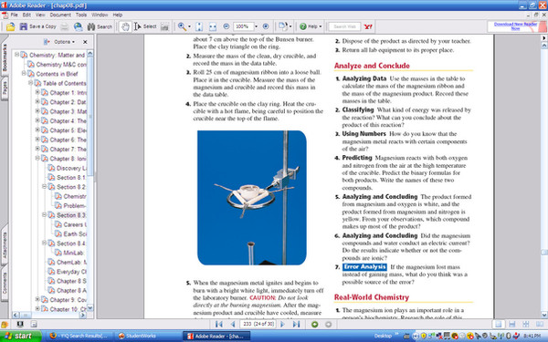548x342 pixels.
Task: Click the Zoom In plus button
Action: coord(266,26)
